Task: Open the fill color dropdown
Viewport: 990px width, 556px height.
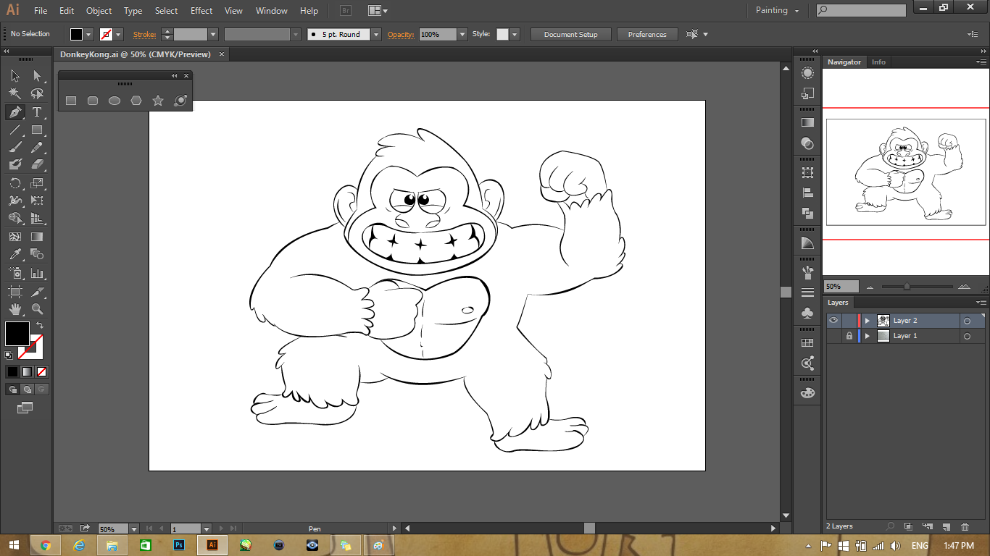Action: click(89, 34)
